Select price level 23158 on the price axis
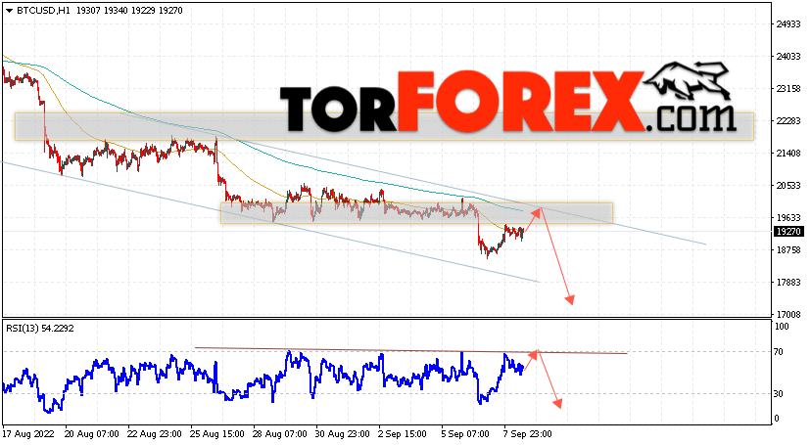Screen dimensions: 811x445 tap(788, 89)
